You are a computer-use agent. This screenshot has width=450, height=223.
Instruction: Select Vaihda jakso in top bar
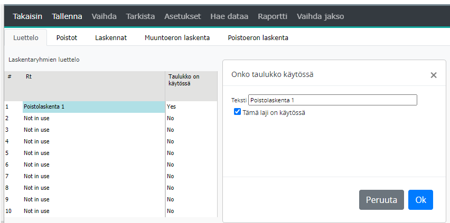[x=320, y=16]
